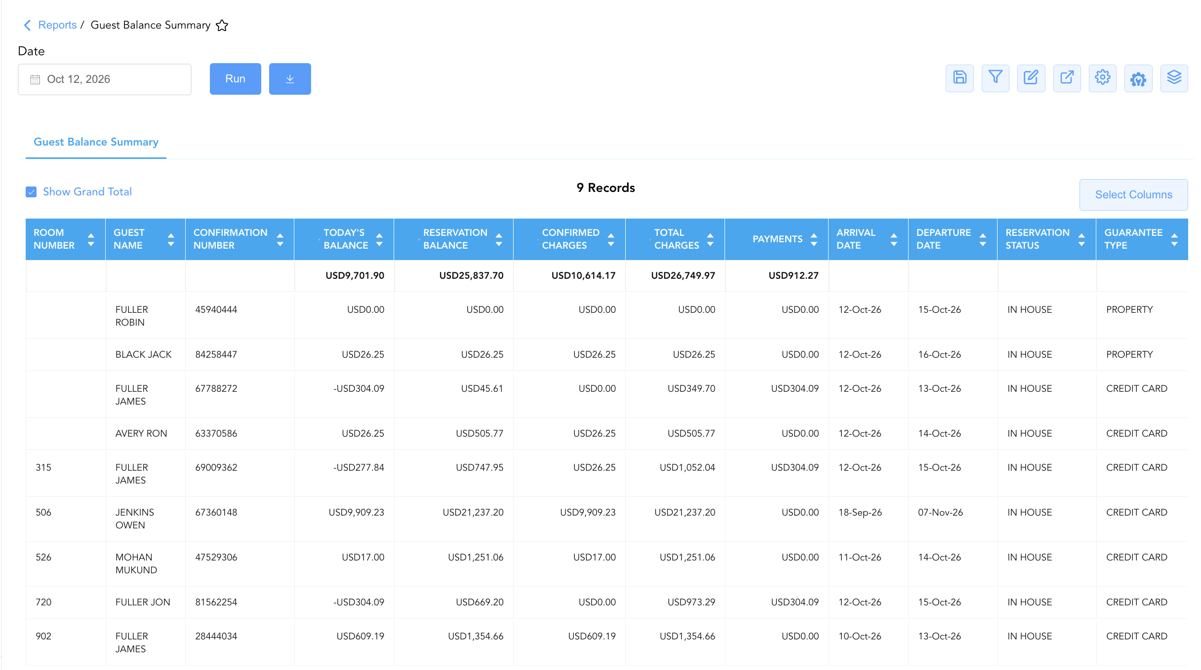Click JENKINS OWEN guest cell
1201x670 pixels.
pyautogui.click(x=134, y=519)
